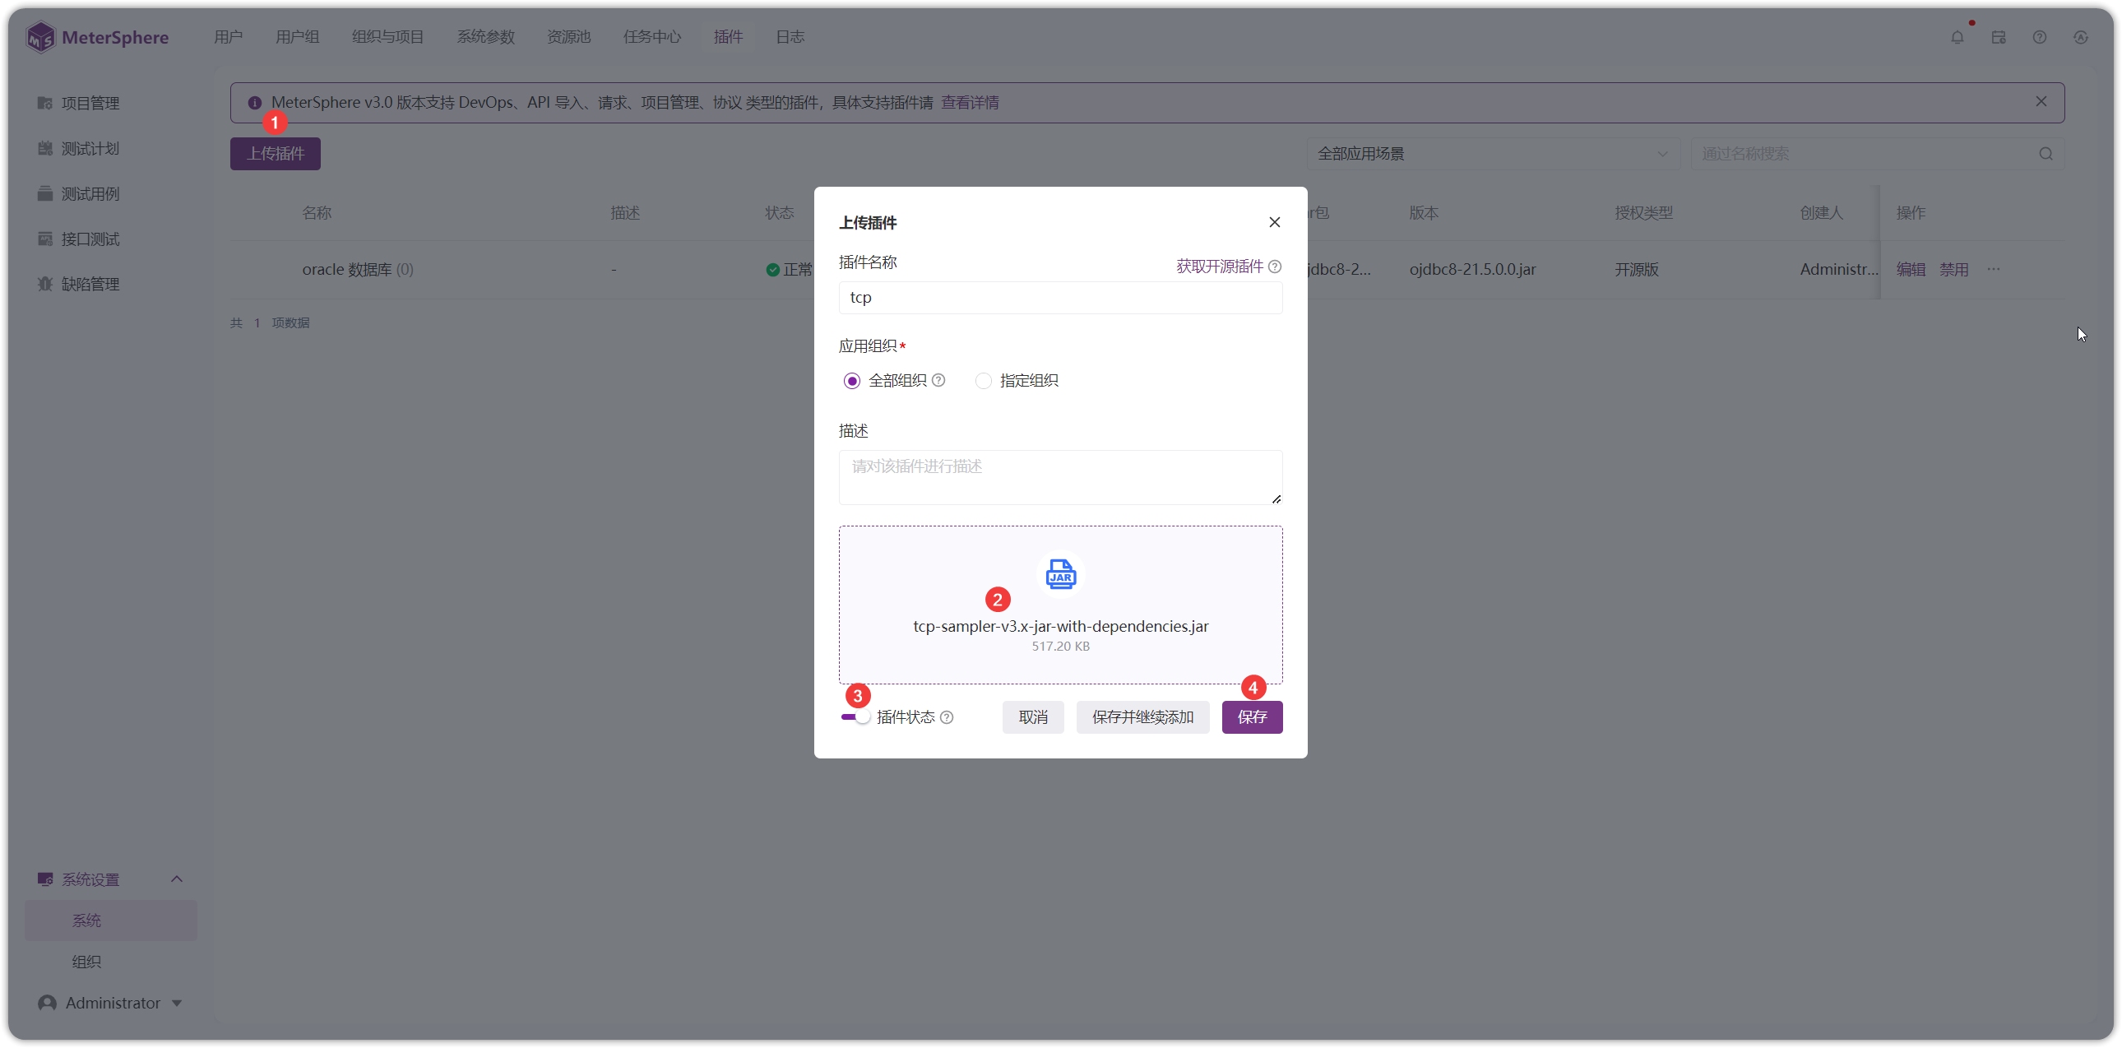Open the 查看详情 link in banner
Image resolution: width=2122 pixels, height=1048 pixels.
click(970, 102)
